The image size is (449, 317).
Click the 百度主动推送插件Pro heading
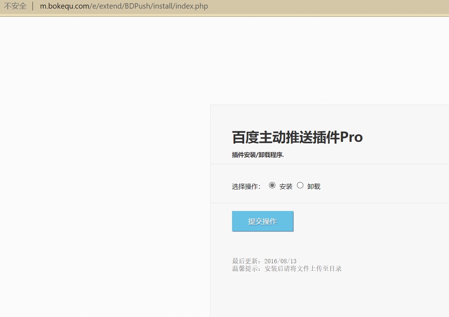pos(297,137)
